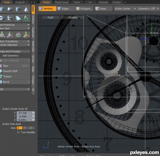
Task: Open the Edit dropdown menu
Action: (15, 89)
